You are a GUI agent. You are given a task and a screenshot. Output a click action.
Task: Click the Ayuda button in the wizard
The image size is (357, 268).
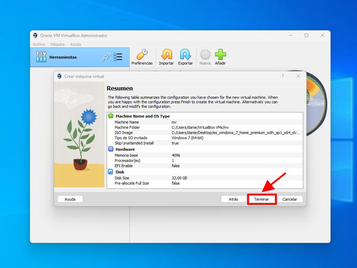point(70,199)
